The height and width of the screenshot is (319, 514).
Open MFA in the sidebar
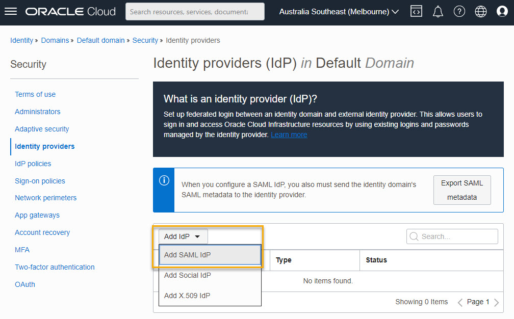(x=22, y=250)
